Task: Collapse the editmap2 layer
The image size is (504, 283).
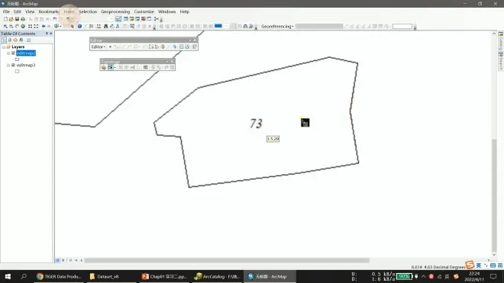Action: tap(8, 53)
